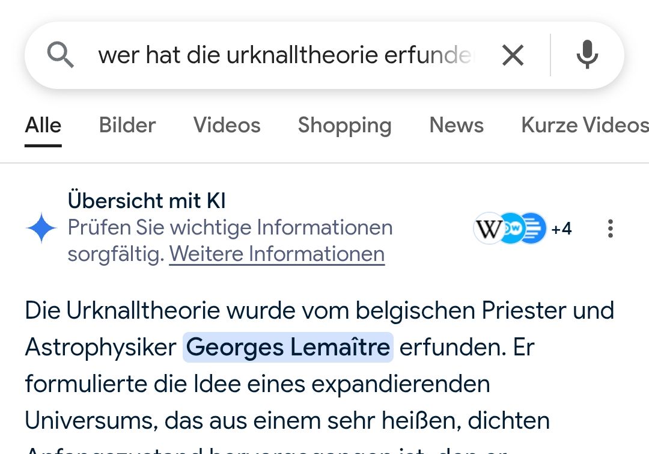Viewport: 649px width, 454px height.
Task: Clear the search query with X
Action: (513, 56)
